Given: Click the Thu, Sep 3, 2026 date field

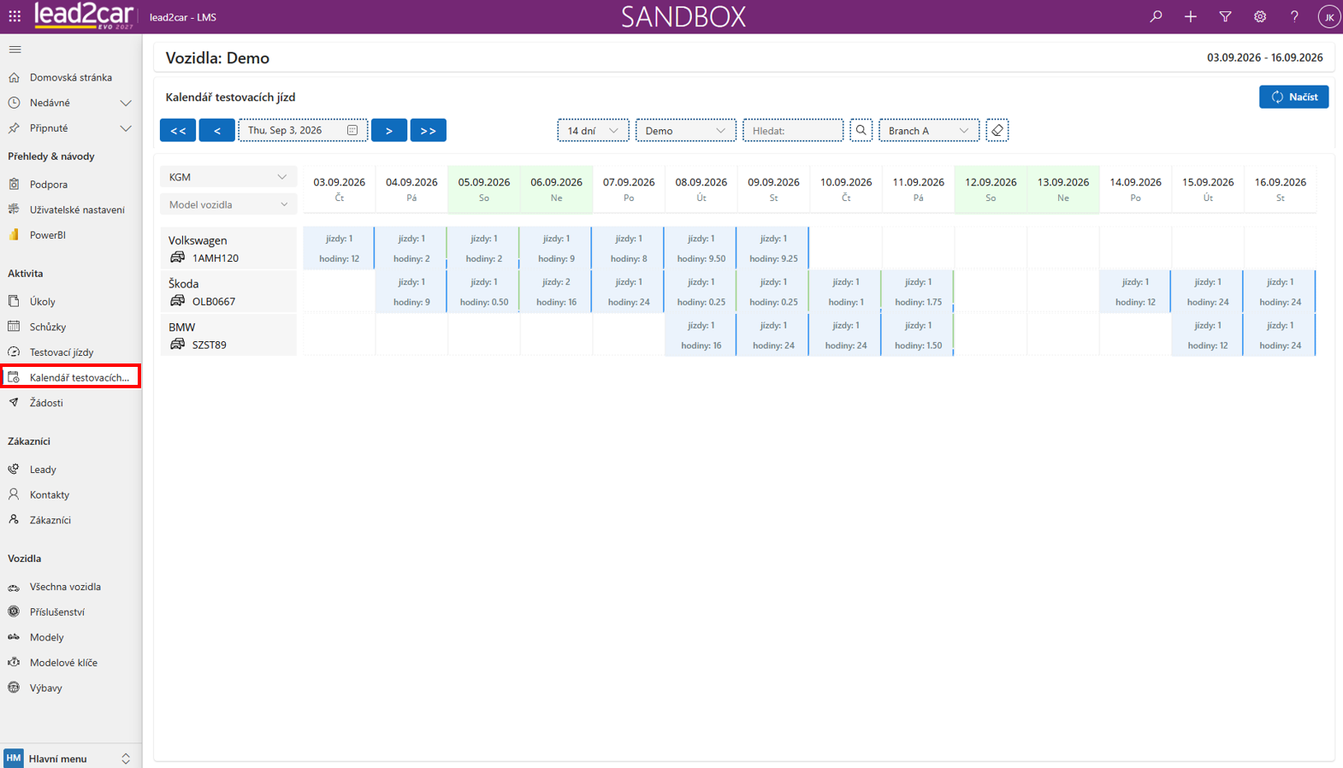Looking at the screenshot, I should [303, 130].
